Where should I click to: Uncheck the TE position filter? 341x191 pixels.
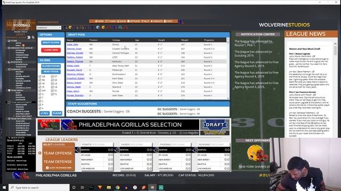tap(40, 87)
